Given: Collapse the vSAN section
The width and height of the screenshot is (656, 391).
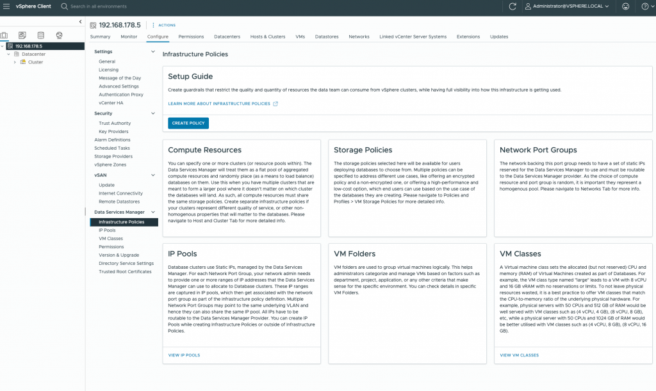Looking at the screenshot, I should [152, 175].
